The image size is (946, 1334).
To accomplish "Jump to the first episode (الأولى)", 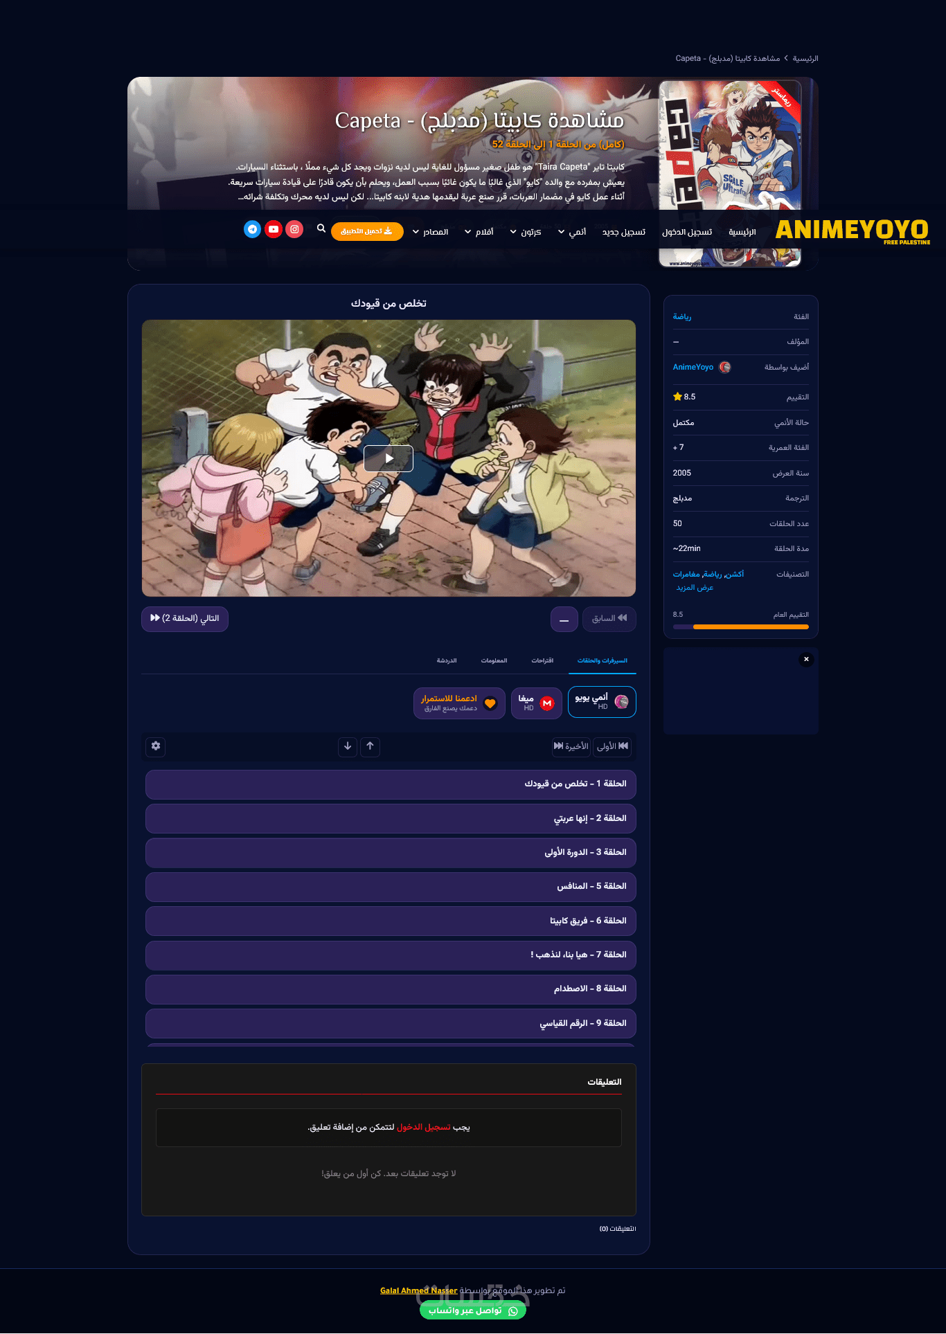I will (612, 746).
